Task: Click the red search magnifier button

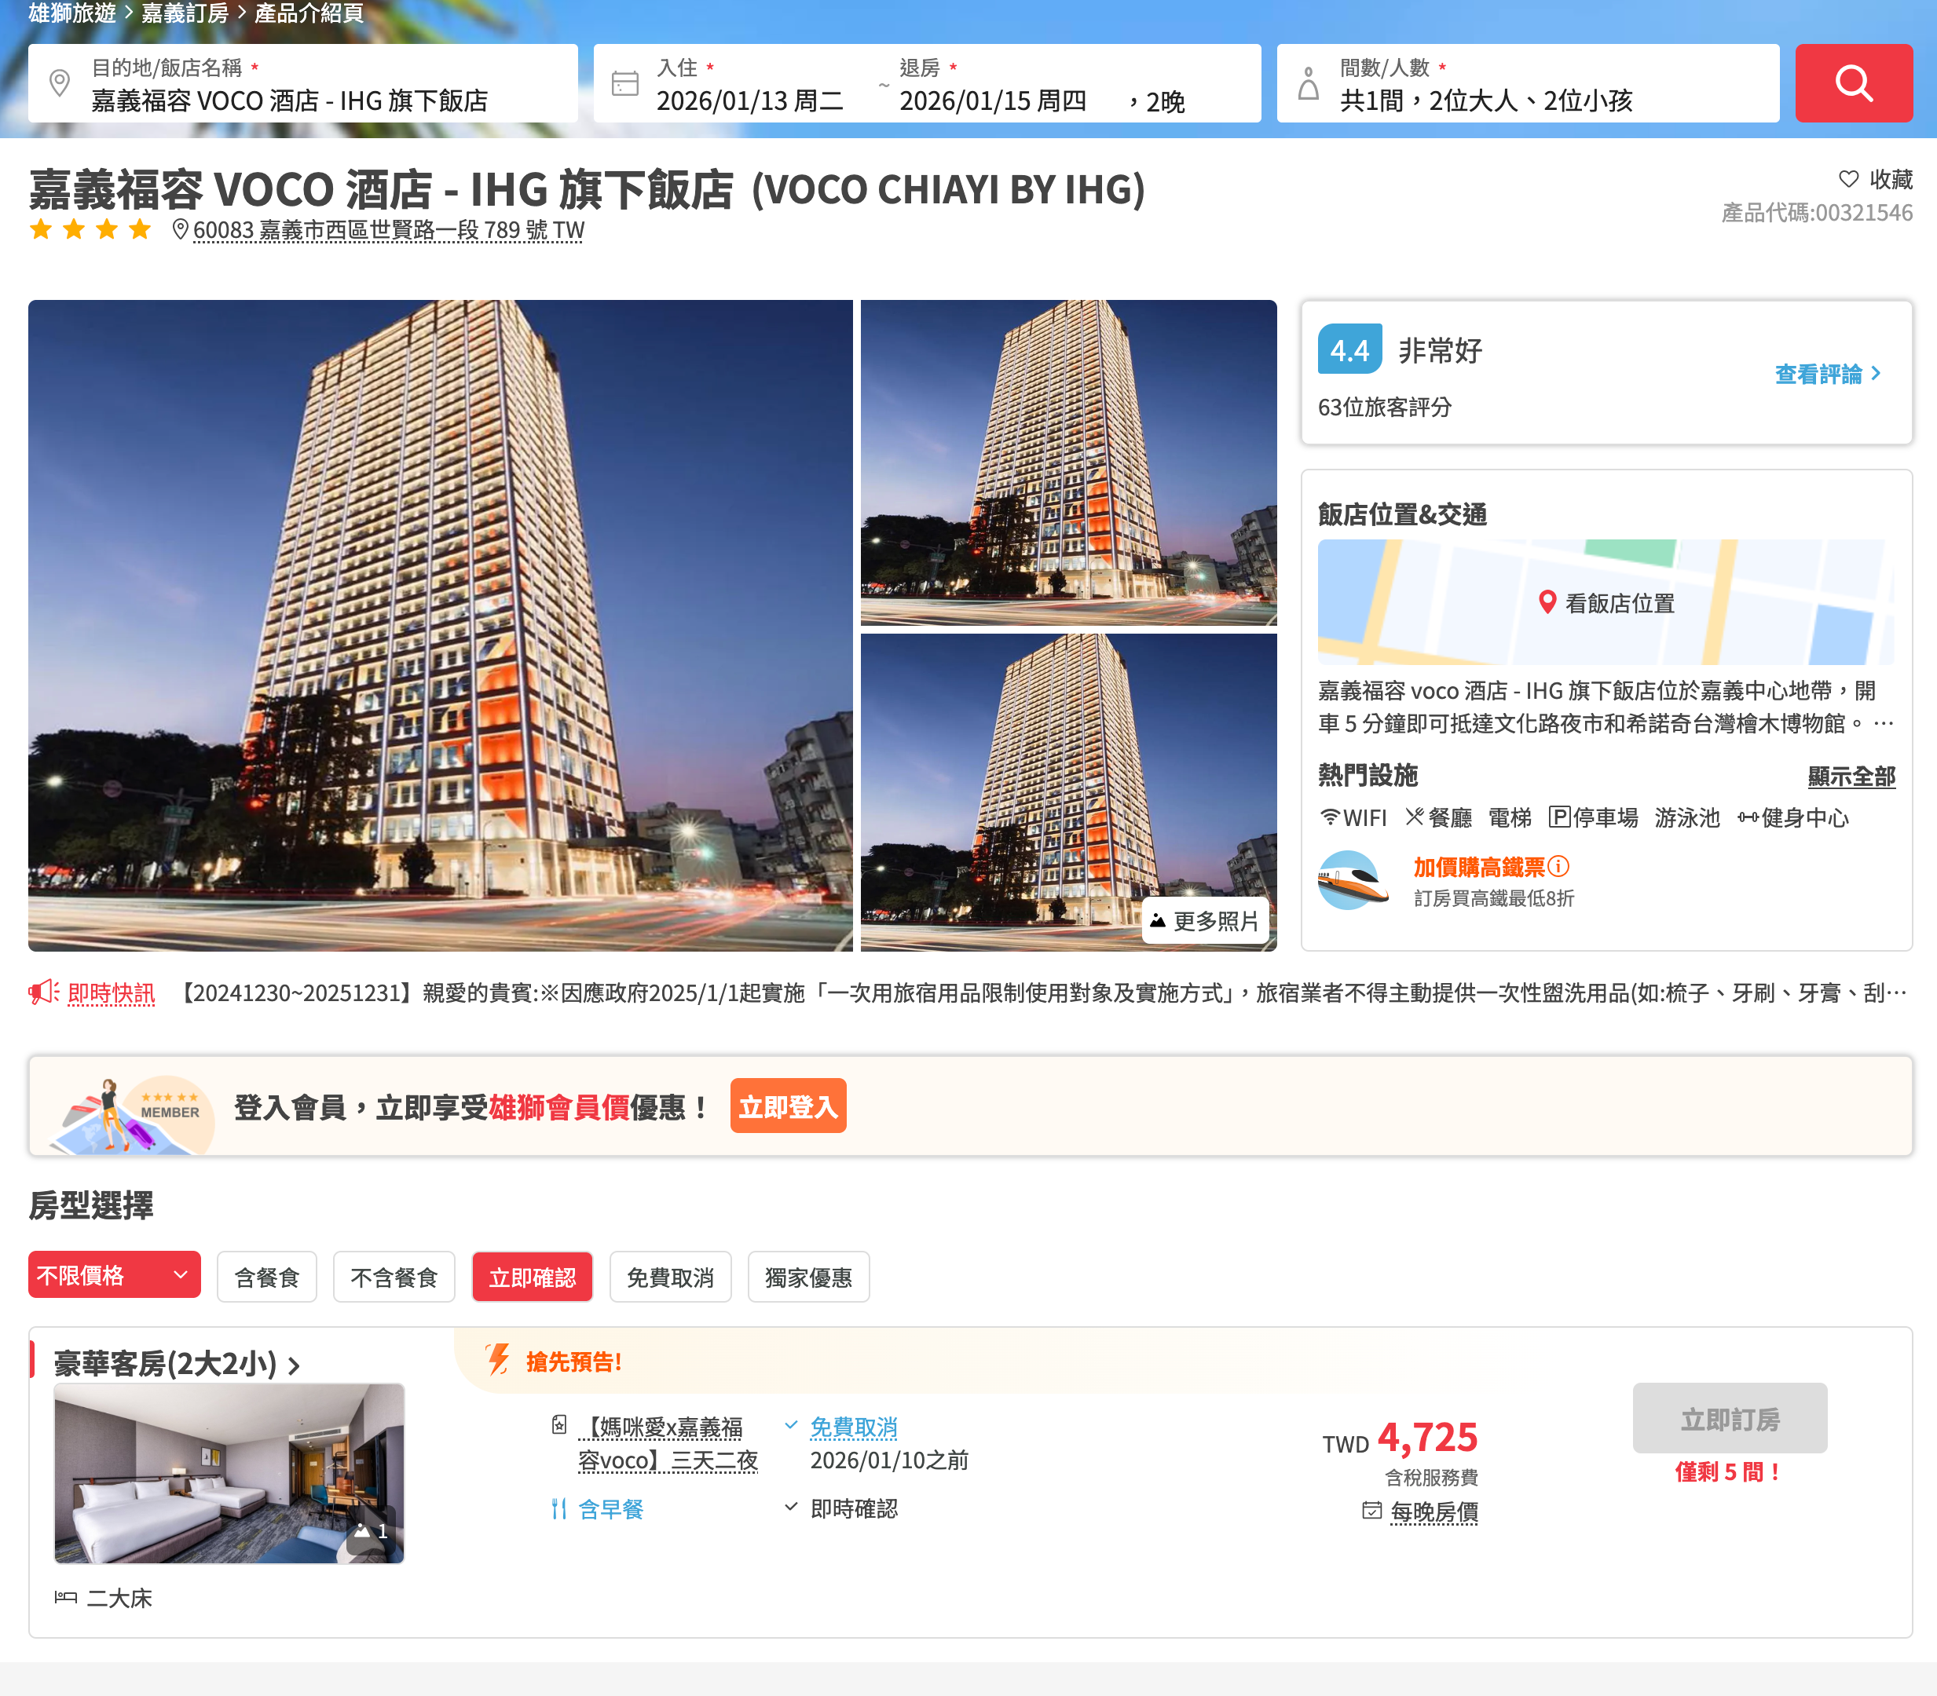Action: [1853, 83]
